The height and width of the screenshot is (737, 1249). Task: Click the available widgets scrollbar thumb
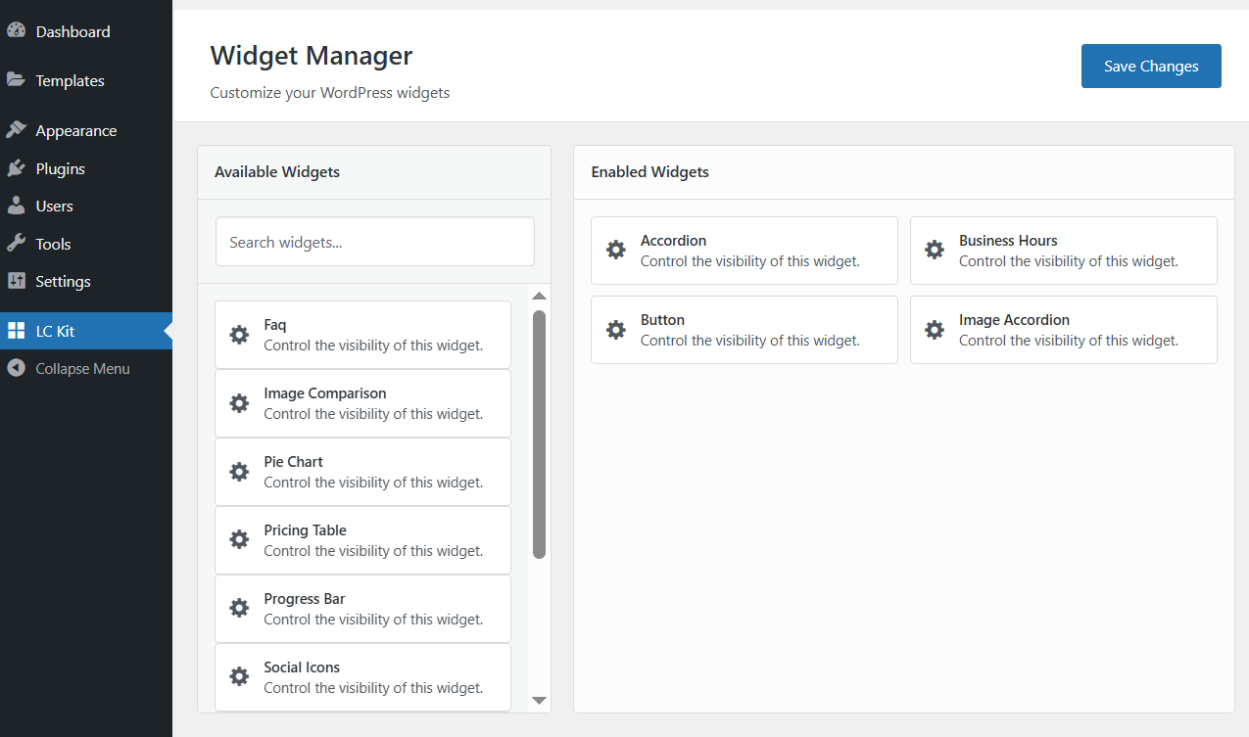pos(539,435)
